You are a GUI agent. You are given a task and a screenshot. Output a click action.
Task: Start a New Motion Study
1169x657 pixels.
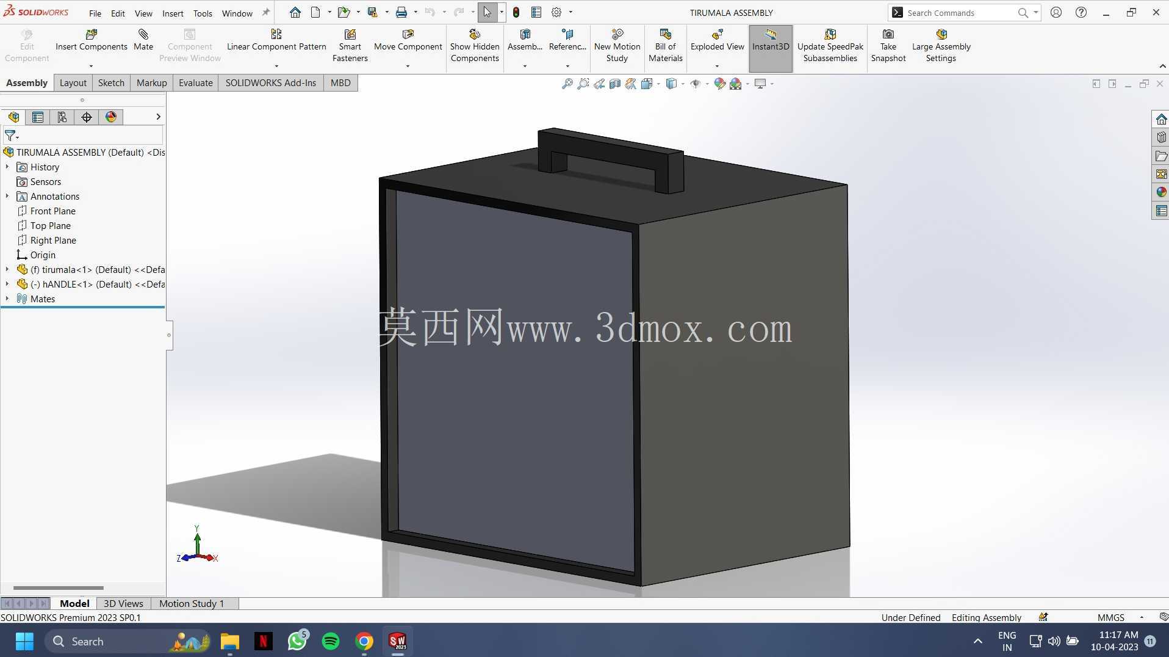click(x=617, y=45)
